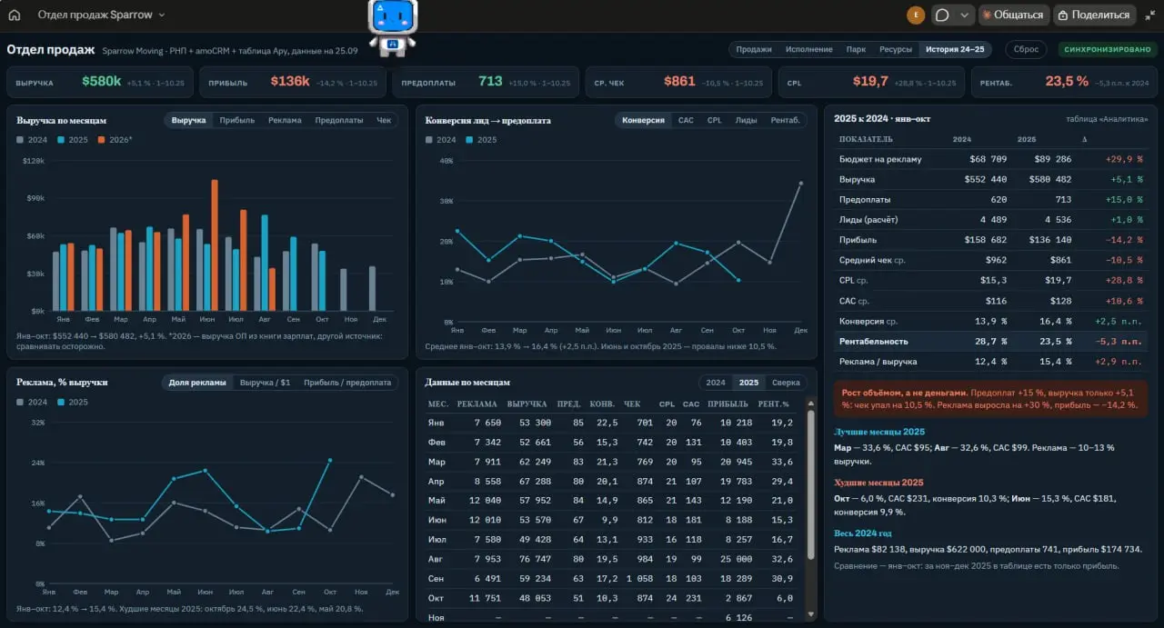Open the user avatar in the top bar

click(x=916, y=15)
